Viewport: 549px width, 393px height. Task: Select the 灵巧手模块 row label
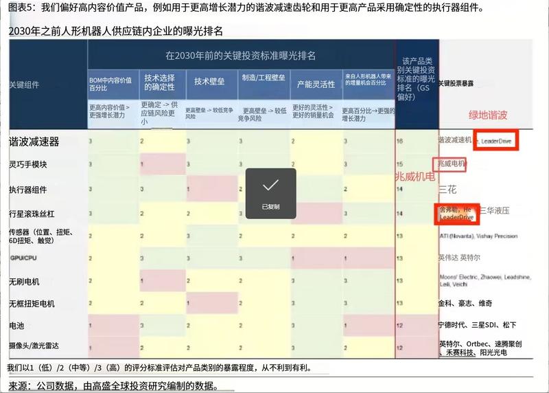pyautogui.click(x=27, y=164)
